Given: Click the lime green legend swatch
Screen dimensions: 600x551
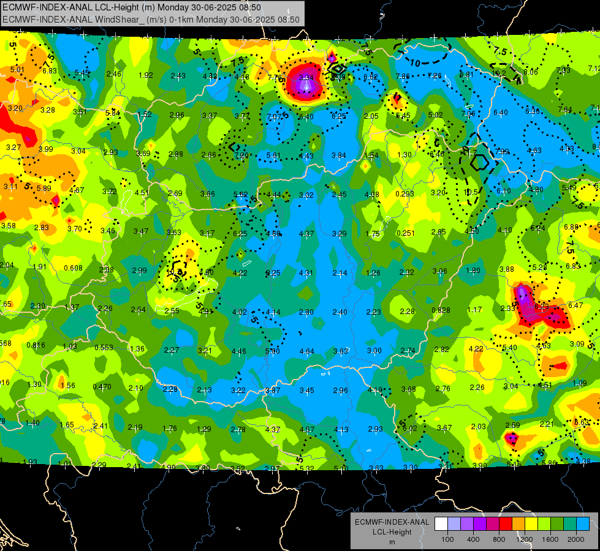Looking at the screenshot, I should click(x=544, y=523).
